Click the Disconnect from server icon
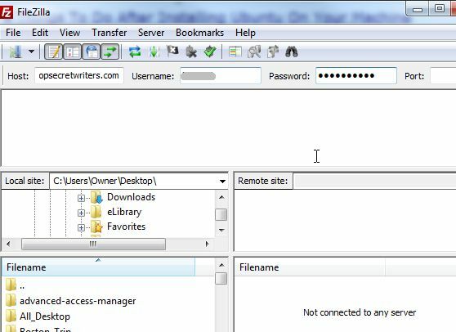Image resolution: width=456 pixels, height=332 pixels. point(191,52)
